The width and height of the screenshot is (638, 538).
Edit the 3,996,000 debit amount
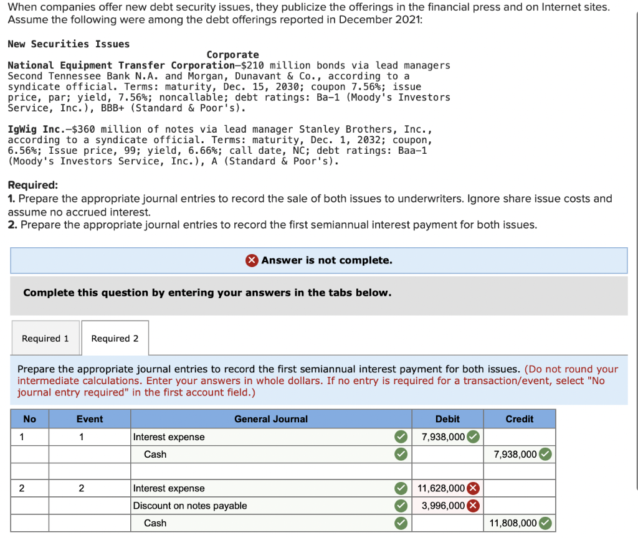[447, 506]
